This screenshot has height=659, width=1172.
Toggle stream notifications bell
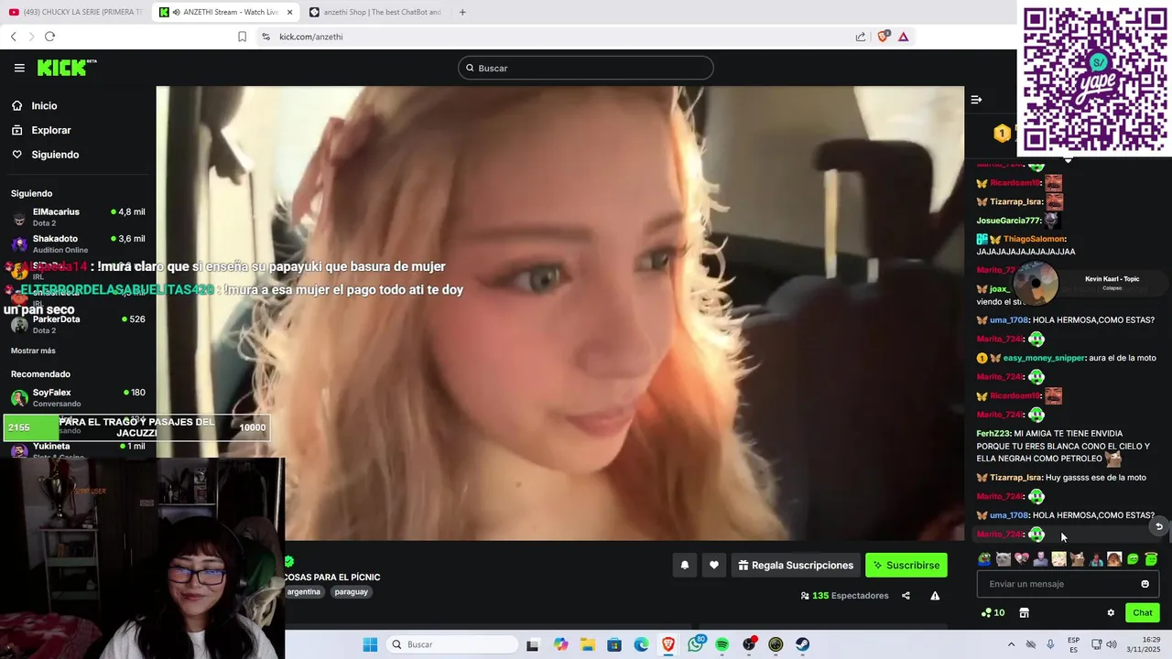pyautogui.click(x=684, y=566)
